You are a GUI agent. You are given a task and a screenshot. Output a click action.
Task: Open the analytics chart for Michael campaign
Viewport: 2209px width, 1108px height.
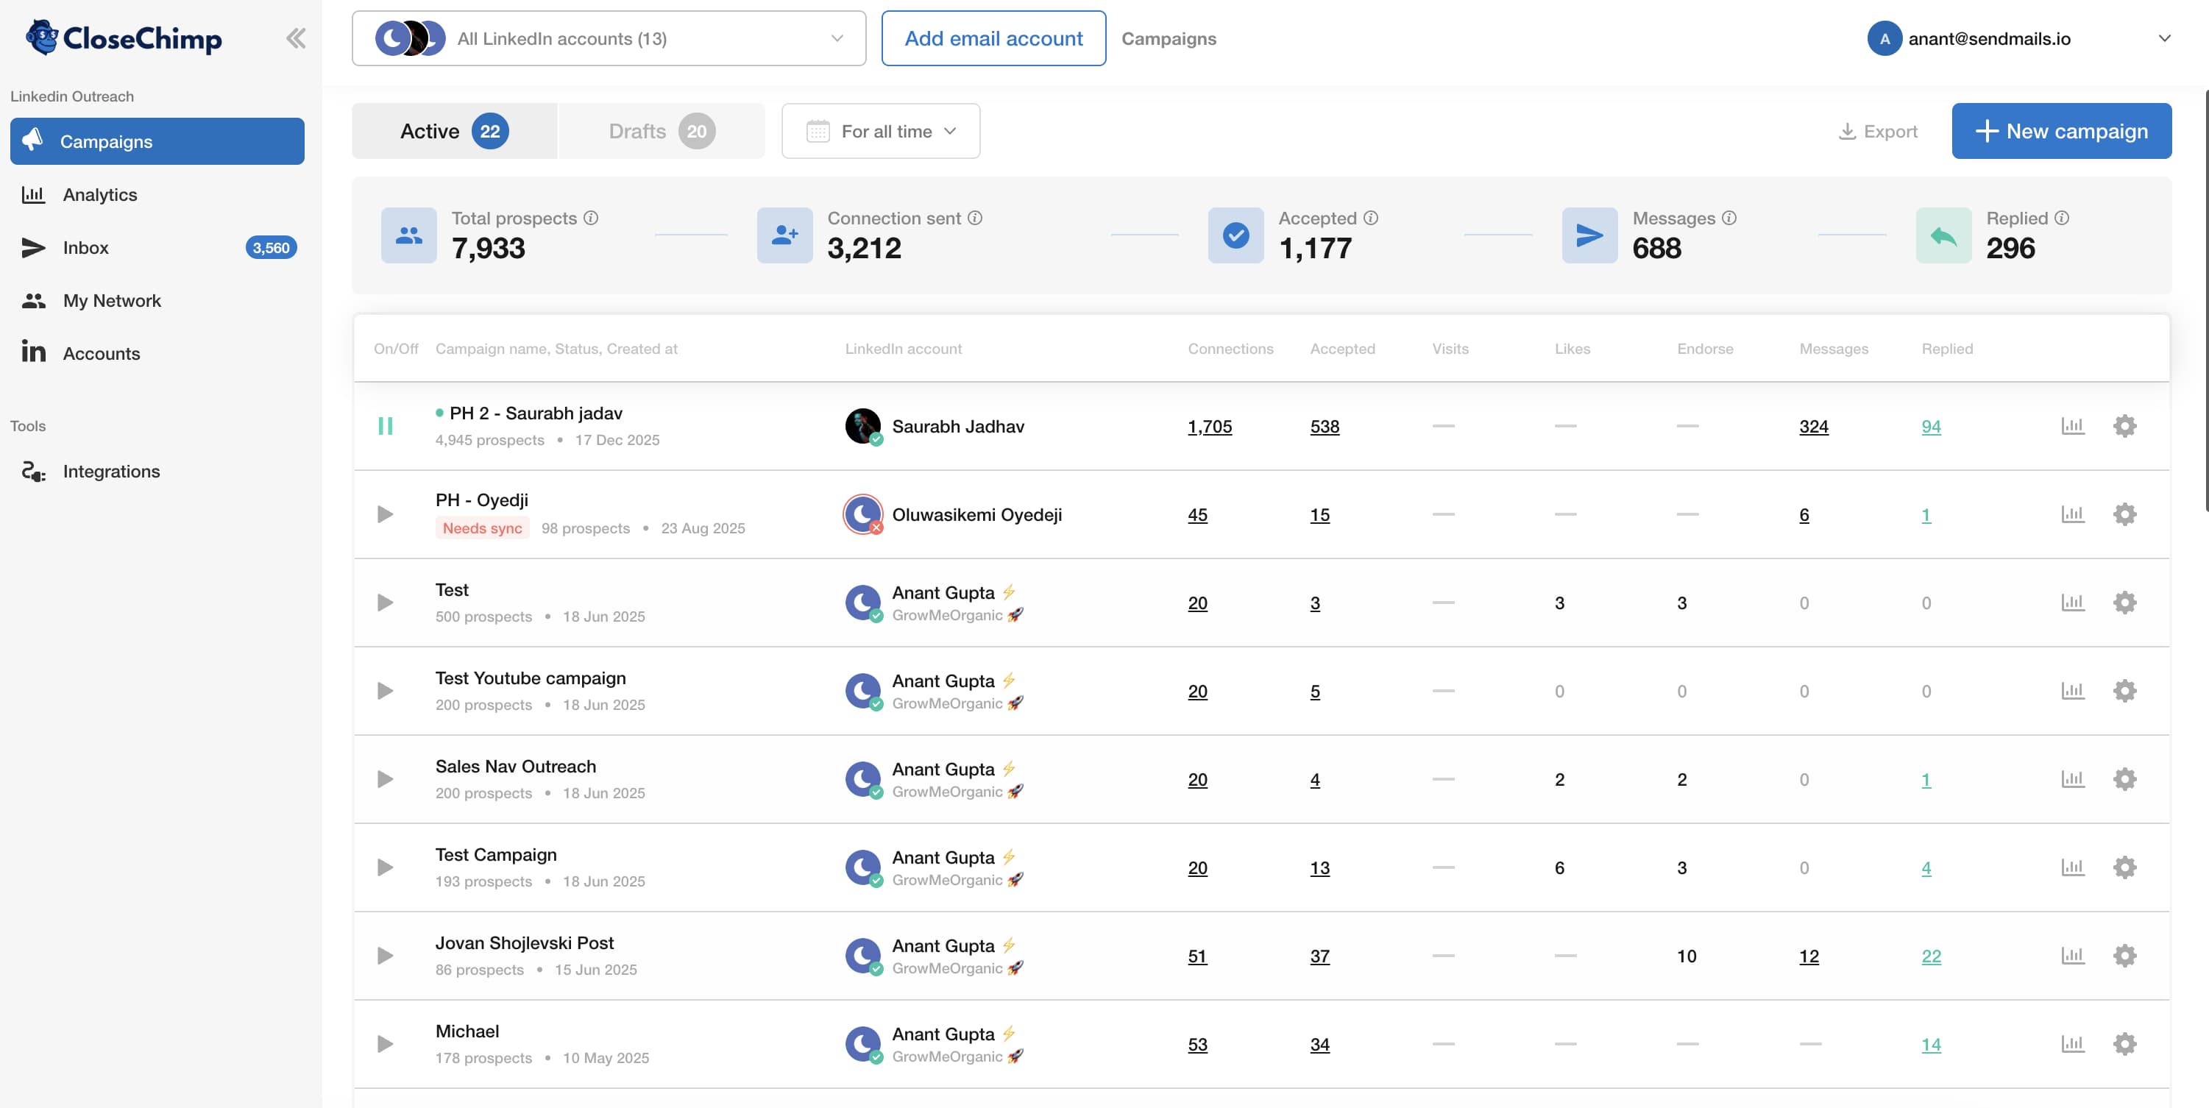2074,1045
